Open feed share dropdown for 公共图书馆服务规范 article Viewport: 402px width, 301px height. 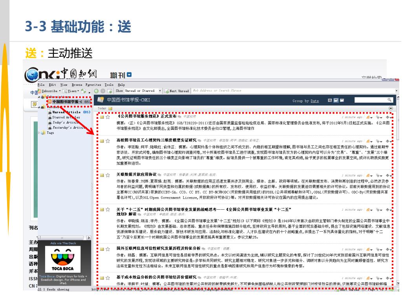(x=369, y=117)
